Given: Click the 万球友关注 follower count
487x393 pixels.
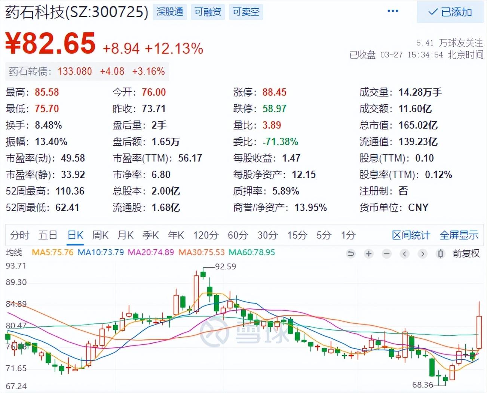Looking at the screenshot, I should coord(449,43).
